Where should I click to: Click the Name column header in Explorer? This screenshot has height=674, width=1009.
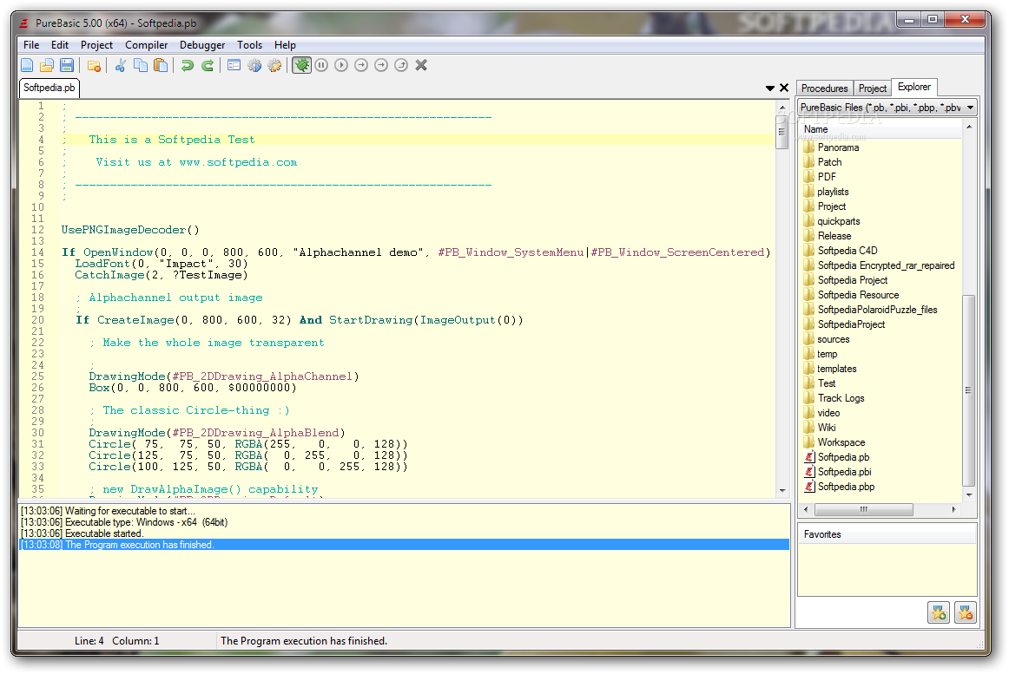(880, 129)
